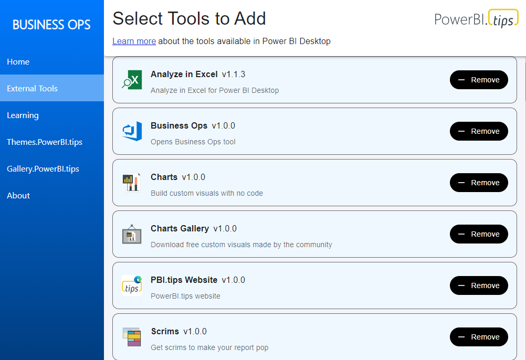The image size is (526, 360).
Task: Click the Scrims tool icon
Action: [132, 337]
